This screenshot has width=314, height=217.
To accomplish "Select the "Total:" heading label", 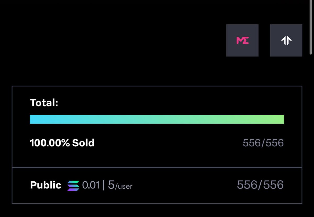I will [x=44, y=103].
